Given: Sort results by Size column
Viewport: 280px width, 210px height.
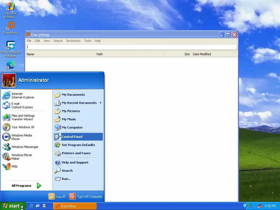Looking at the screenshot, I should [178, 54].
